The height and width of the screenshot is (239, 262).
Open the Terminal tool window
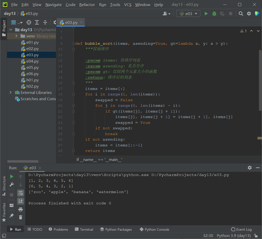point(84,229)
